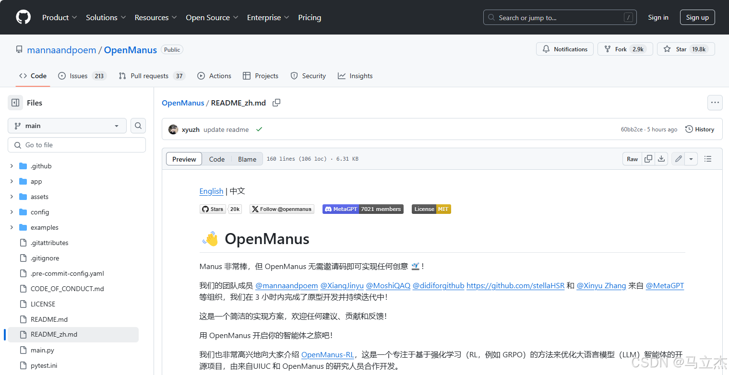The width and height of the screenshot is (729, 375).
Task: Open the OpenManus-RL link
Action: point(328,355)
